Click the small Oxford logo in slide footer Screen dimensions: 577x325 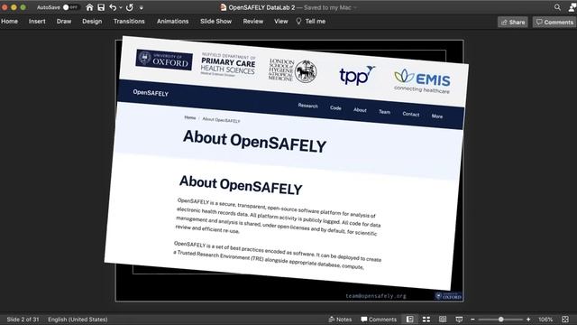448,296
